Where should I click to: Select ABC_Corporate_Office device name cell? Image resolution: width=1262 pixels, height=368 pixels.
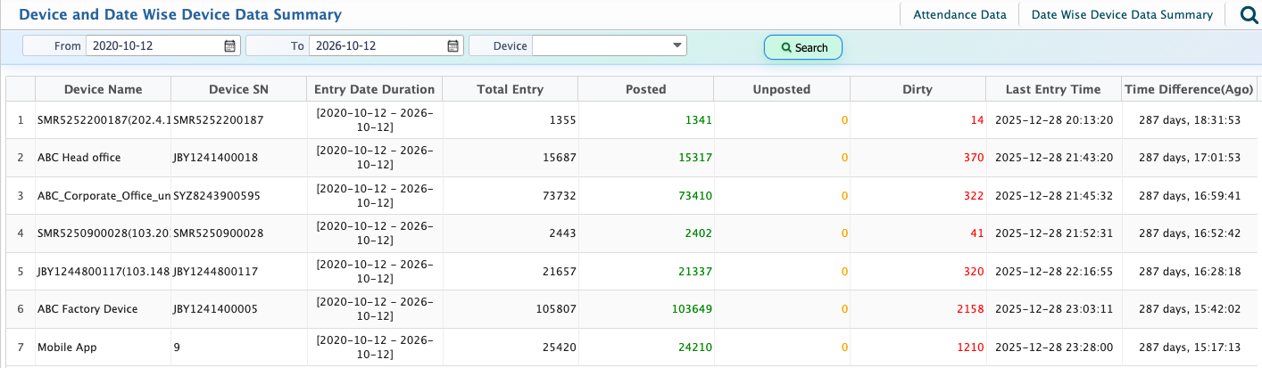[x=104, y=196]
